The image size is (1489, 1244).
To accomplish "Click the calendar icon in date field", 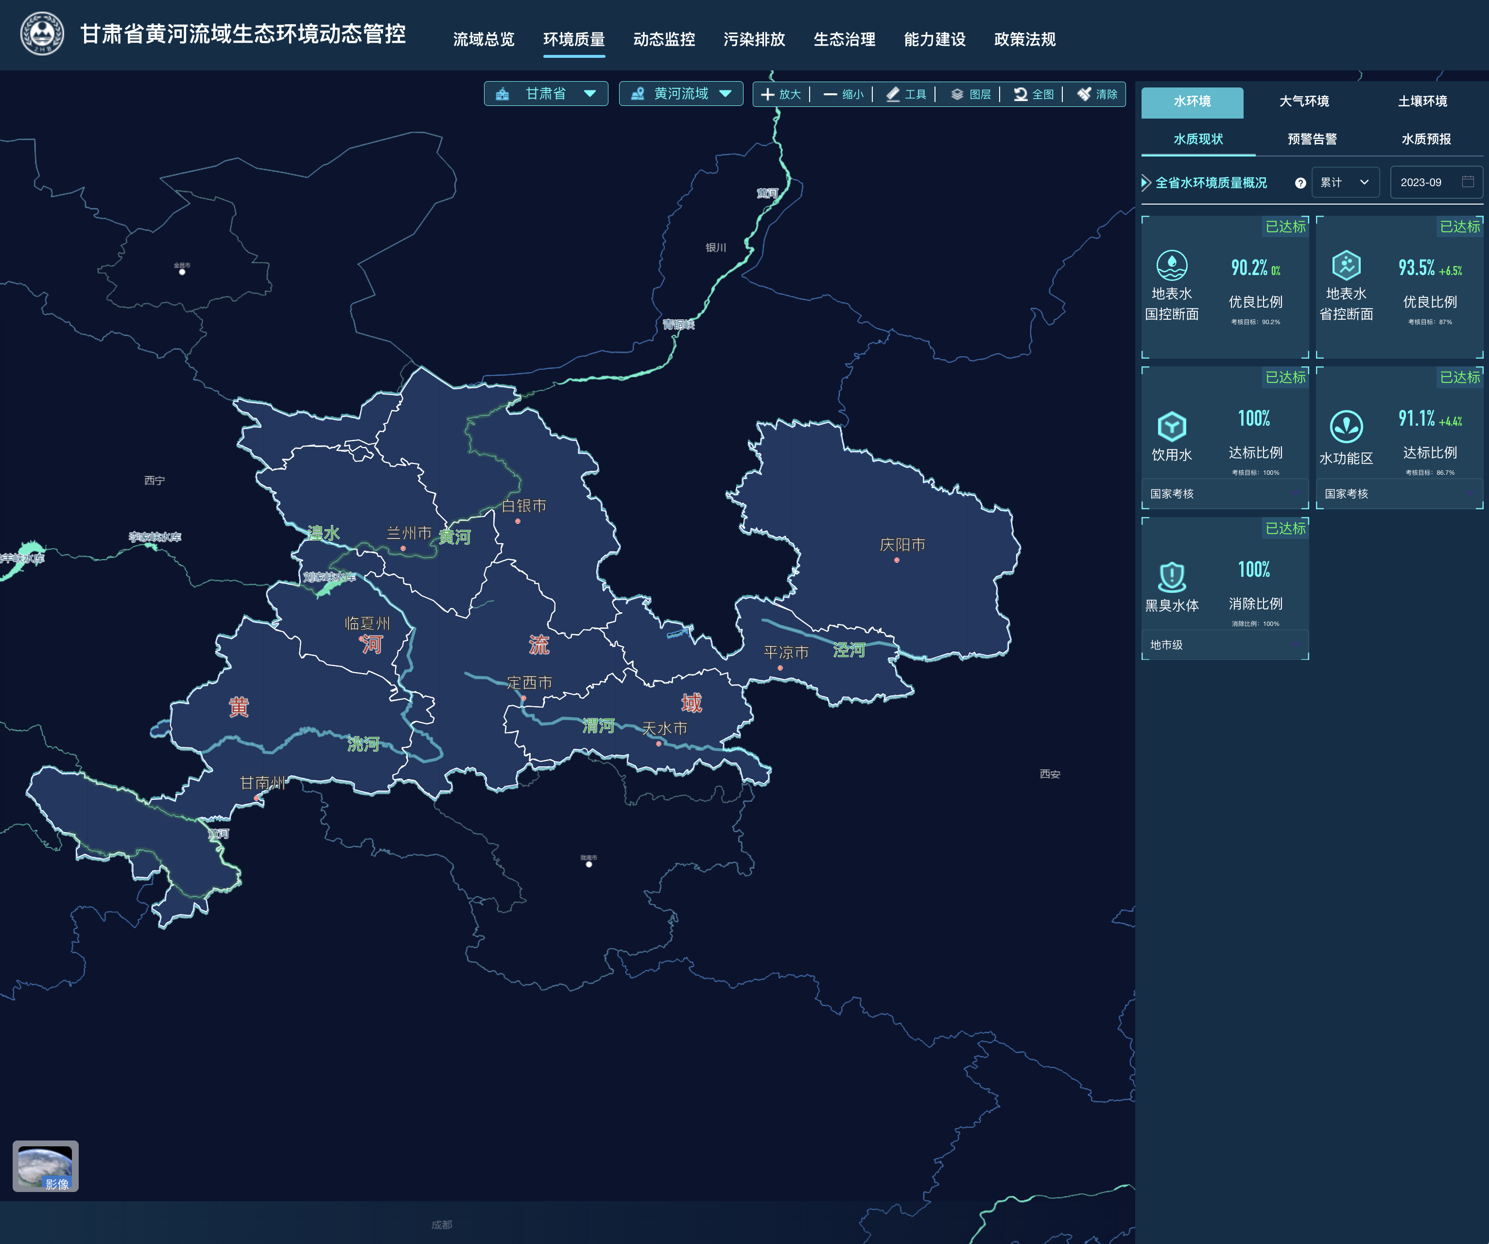I will (x=1468, y=181).
